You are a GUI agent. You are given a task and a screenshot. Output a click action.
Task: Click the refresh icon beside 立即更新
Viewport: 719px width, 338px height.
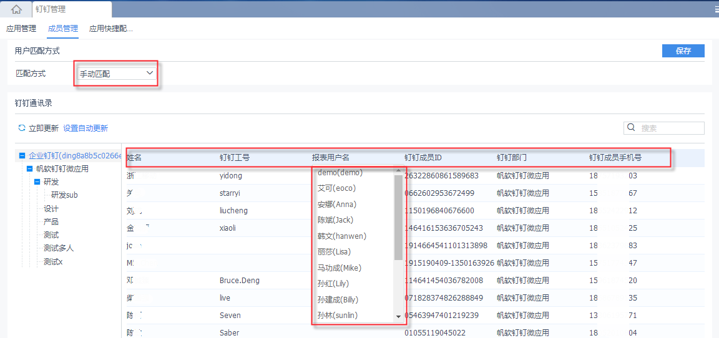(22, 128)
